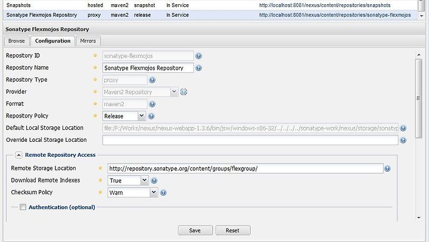Click the Reset button

233,231
